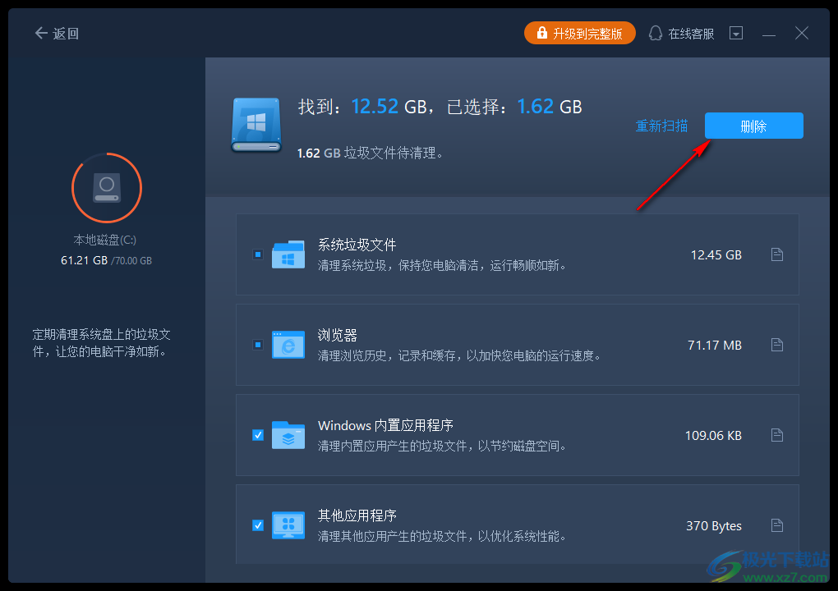Click the blue drive icon in summary header
This screenshot has height=591, width=838.
(256, 125)
